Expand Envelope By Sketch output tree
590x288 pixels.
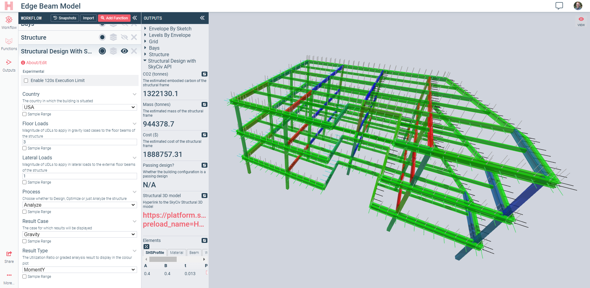click(145, 29)
